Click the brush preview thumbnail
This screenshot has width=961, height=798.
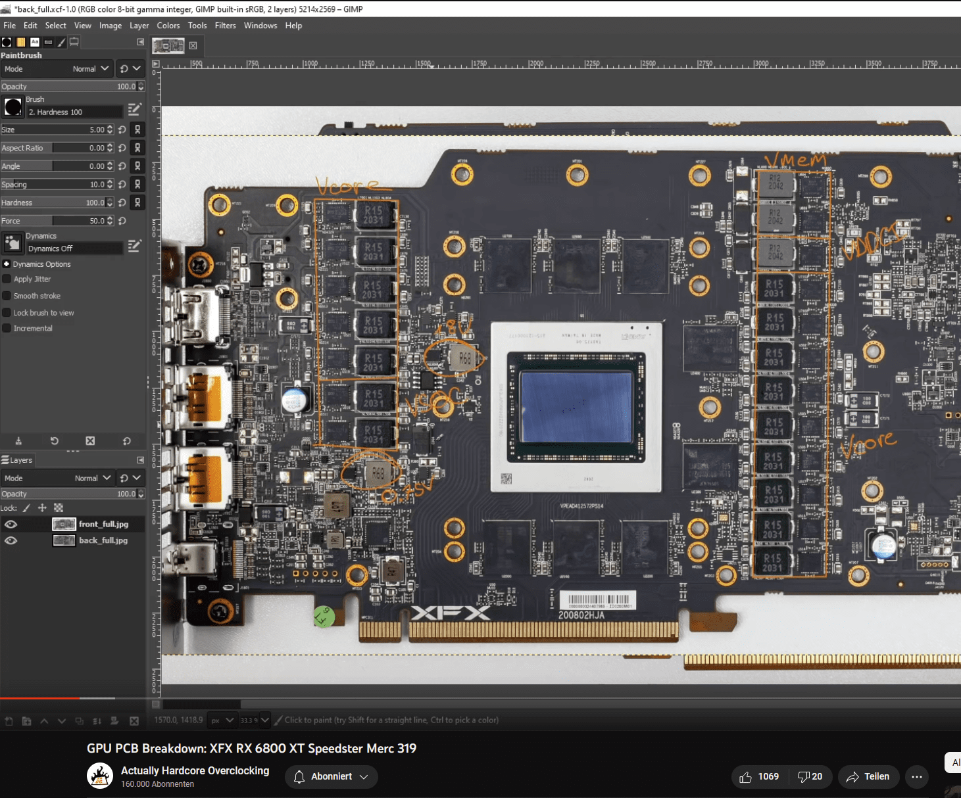coord(12,106)
